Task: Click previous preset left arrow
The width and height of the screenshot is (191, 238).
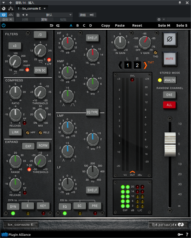Action: coord(23,15)
